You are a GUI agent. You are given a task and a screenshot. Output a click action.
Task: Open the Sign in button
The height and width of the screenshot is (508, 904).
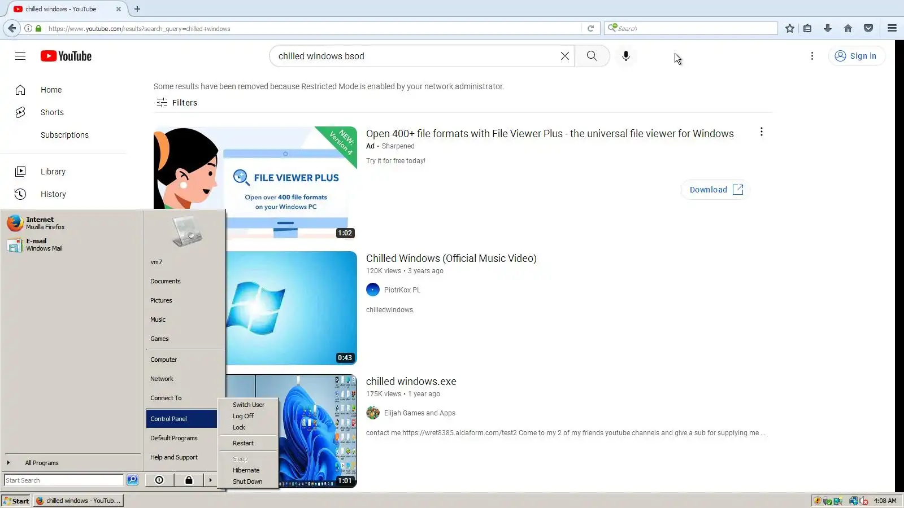click(x=856, y=56)
